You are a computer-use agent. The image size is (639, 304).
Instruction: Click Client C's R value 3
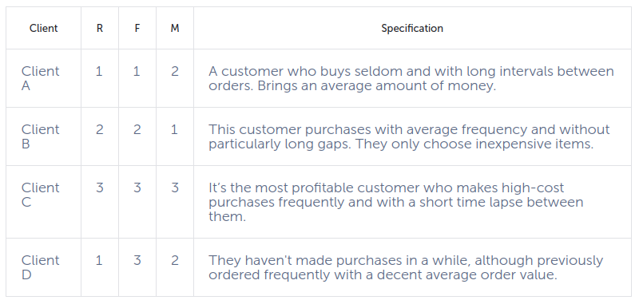pos(99,188)
